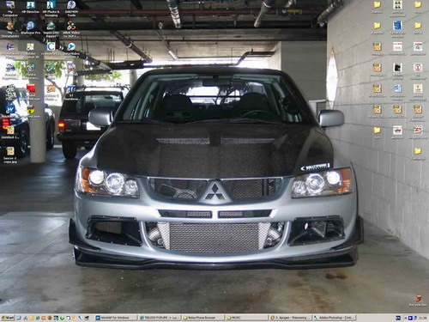Open the Fantastic folder on the desktop
The width and height of the screenshot is (429, 322).
pyautogui.click(x=418, y=154)
